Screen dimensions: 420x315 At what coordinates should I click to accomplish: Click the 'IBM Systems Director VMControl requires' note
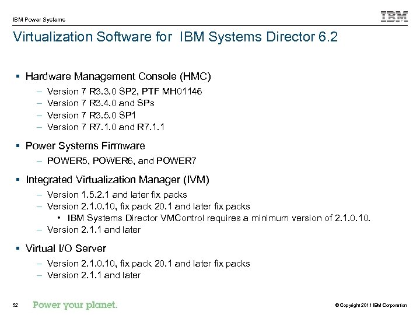click(x=219, y=218)
